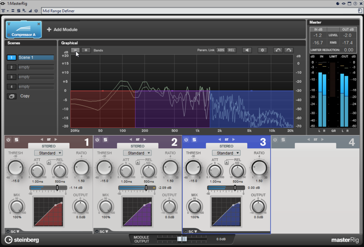Select the STEREO tab of band 3
364x247 pixels.
click(x=226, y=146)
